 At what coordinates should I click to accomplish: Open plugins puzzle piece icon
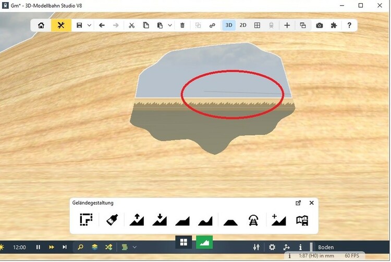coord(334,25)
